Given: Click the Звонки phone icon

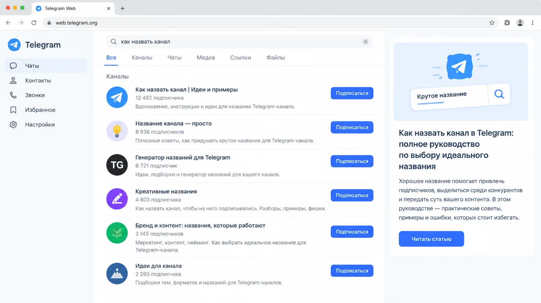Looking at the screenshot, I should [x=13, y=95].
